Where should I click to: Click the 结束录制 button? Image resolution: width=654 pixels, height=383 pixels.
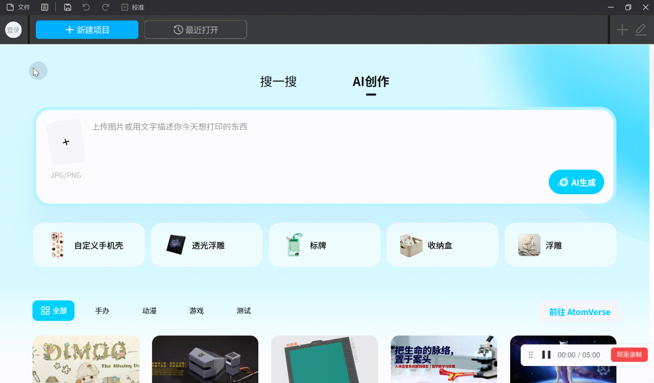pyautogui.click(x=629, y=355)
